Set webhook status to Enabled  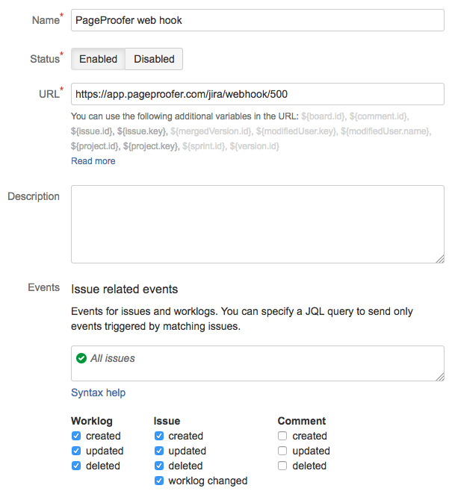98,59
